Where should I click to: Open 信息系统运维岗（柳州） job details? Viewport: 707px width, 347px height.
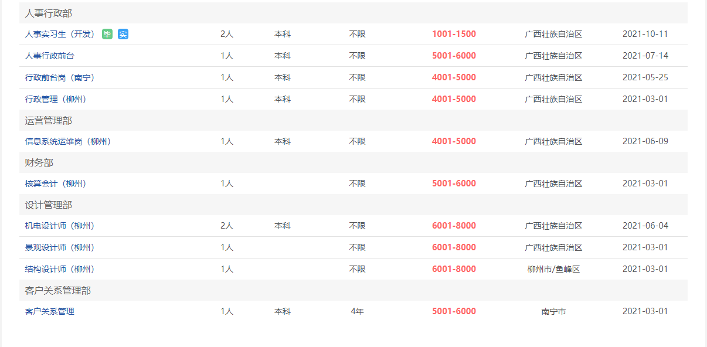click(68, 141)
